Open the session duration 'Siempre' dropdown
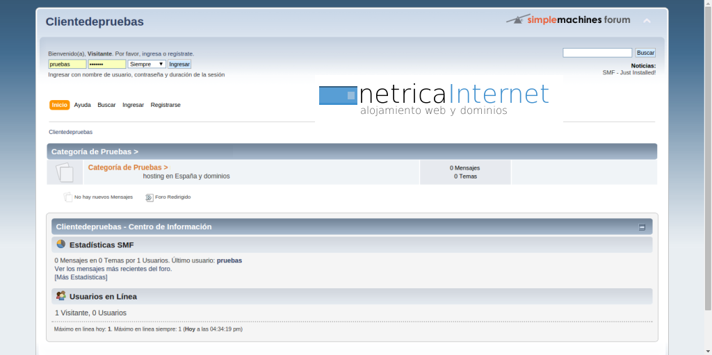 (x=147, y=64)
